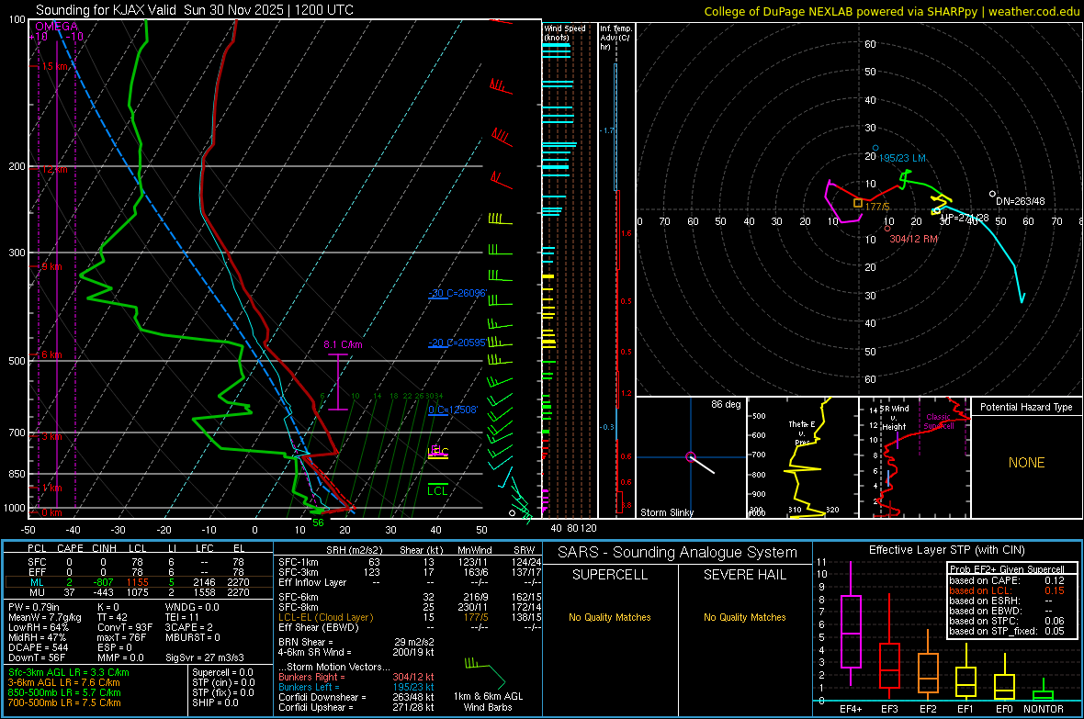Click the 'Inf. Temp. Adv.' panel header

click(x=615, y=38)
